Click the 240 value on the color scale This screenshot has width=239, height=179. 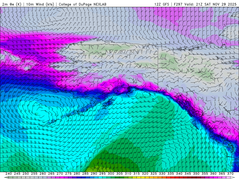9,174
